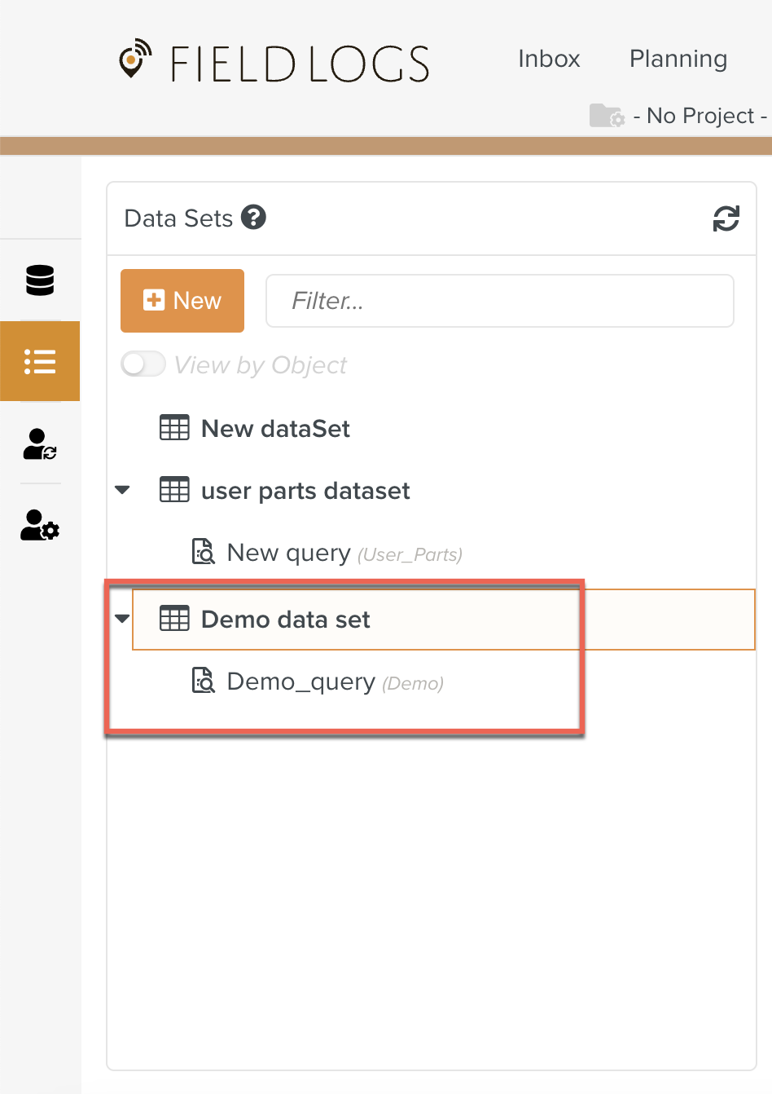Collapse the user parts dataset node

point(123,490)
